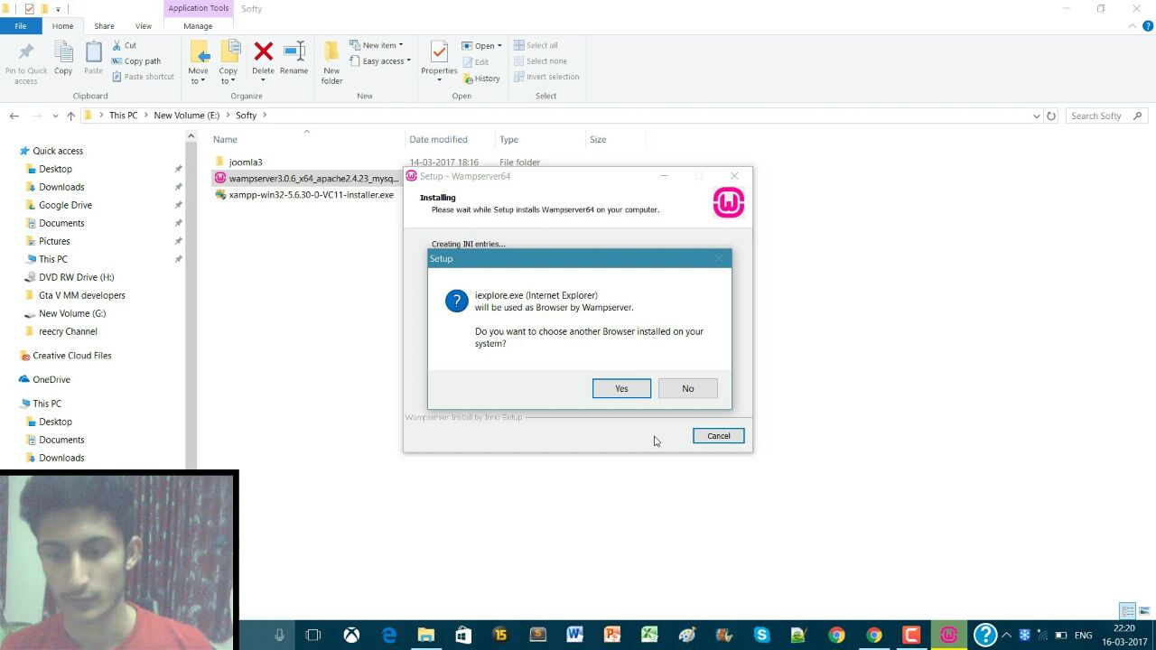Click the Up one level arrow
Screen dimensions: 1156x650
70,116
